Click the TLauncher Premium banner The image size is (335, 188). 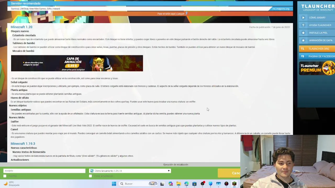pos(317,68)
